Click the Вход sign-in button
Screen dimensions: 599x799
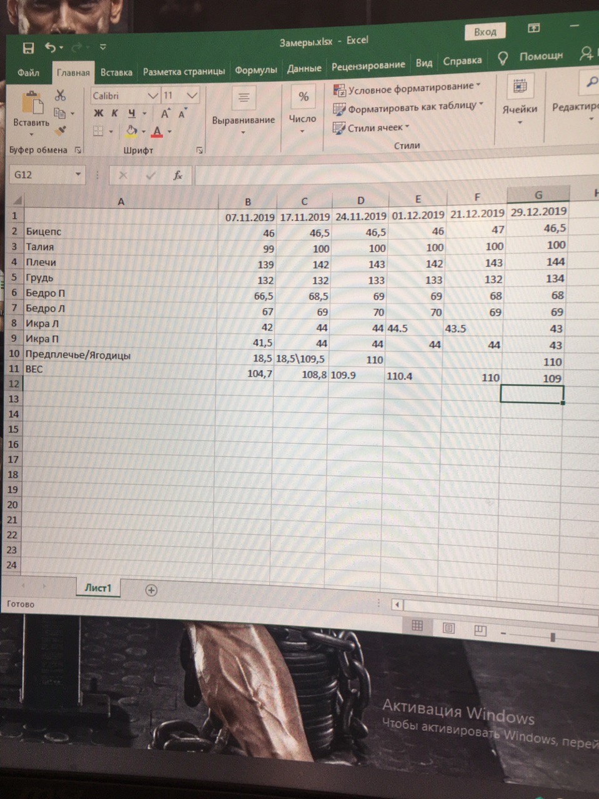pos(485,32)
